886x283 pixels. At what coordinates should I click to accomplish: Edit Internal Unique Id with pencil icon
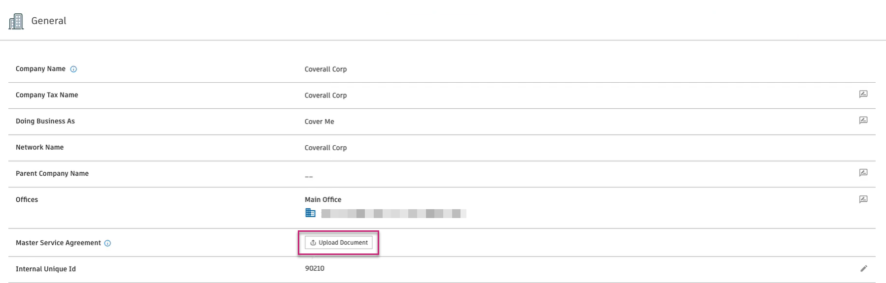(863, 269)
